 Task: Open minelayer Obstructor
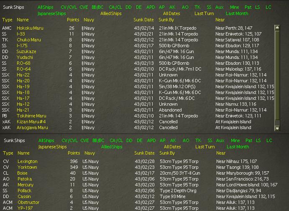click(28, 202)
